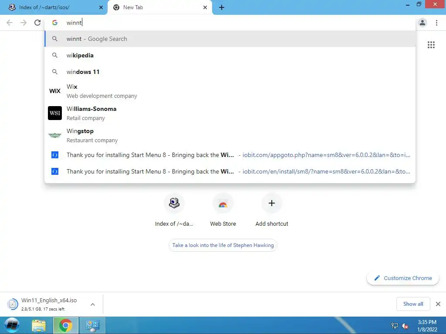Click the magnifier icon beside windows 11
The height and width of the screenshot is (334, 446).
(55, 72)
